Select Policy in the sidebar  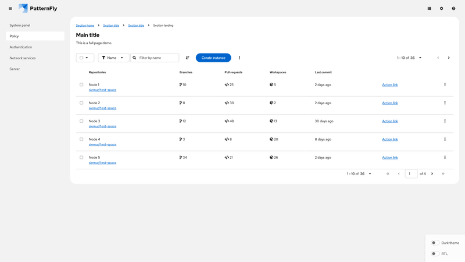(x=35, y=36)
